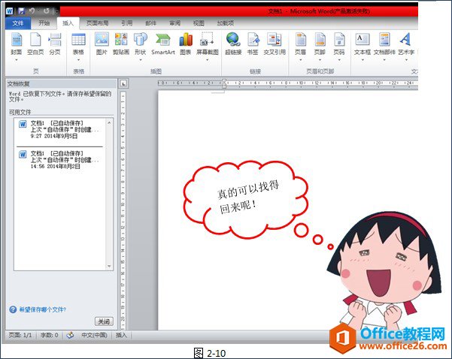The image size is (452, 359).
Task: Click the Screenshot (屏幕截图) icon
Action: pos(208,40)
